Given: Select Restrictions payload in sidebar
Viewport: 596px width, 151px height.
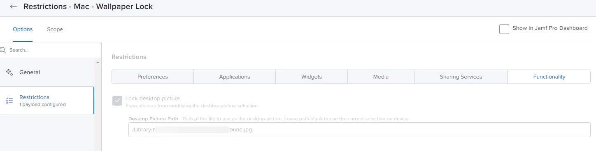Looking at the screenshot, I should pos(47,101).
